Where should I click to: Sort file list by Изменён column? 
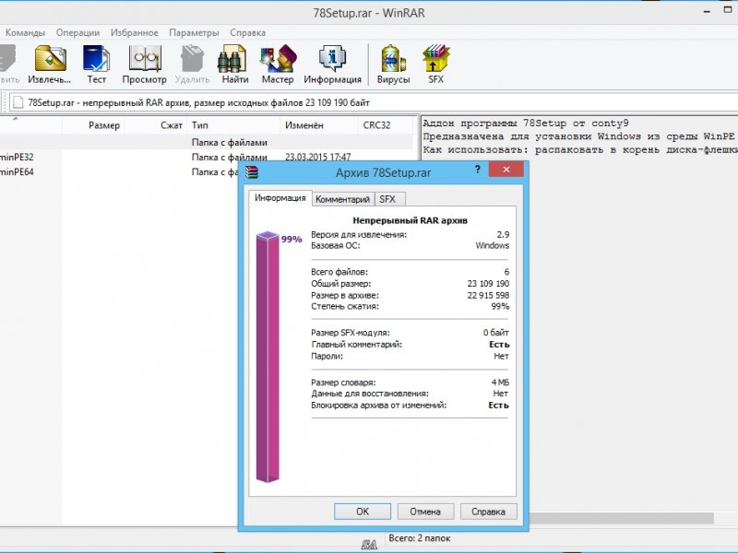[319, 125]
